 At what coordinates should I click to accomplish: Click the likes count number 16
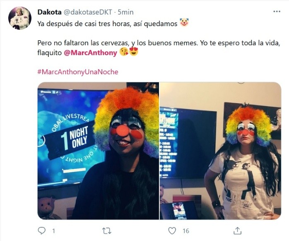pos(186,231)
